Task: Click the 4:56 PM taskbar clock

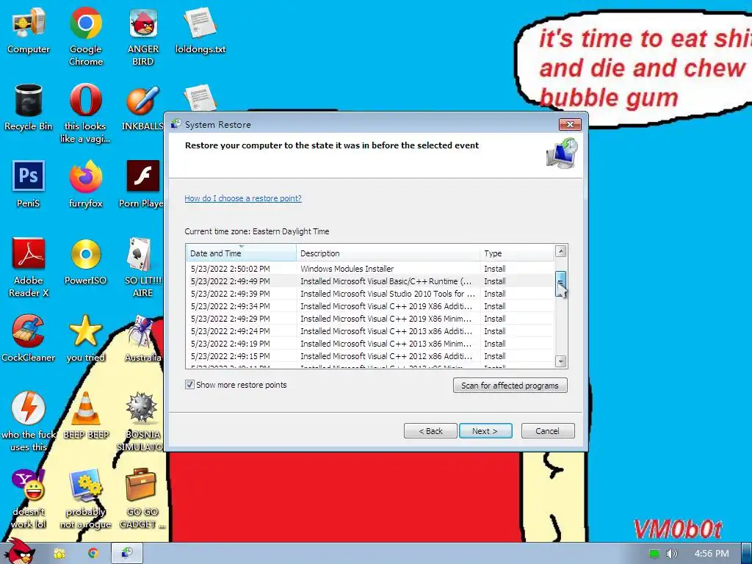Action: click(x=711, y=554)
